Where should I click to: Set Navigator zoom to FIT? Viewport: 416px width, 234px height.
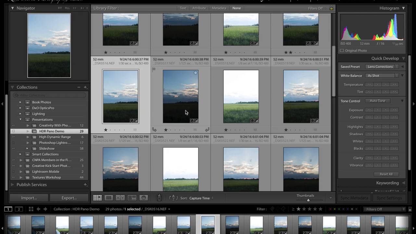(60, 8)
